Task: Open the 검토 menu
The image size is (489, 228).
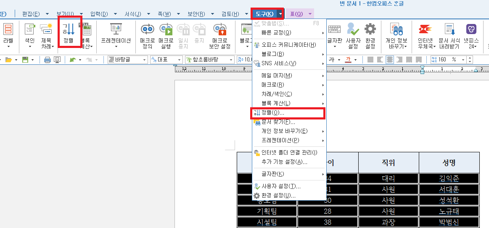Action: point(230,14)
